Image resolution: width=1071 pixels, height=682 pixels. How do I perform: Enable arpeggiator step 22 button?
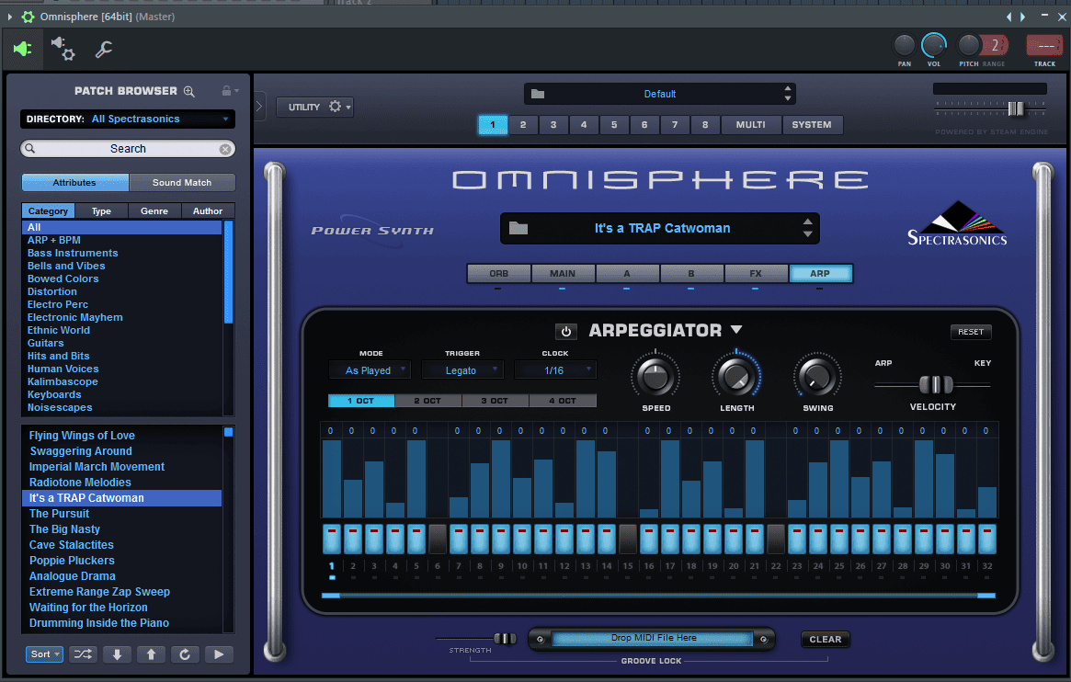pyautogui.click(x=776, y=539)
